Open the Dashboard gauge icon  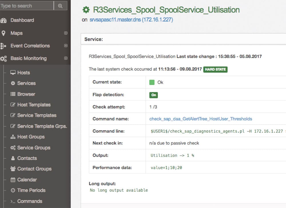[3, 20]
